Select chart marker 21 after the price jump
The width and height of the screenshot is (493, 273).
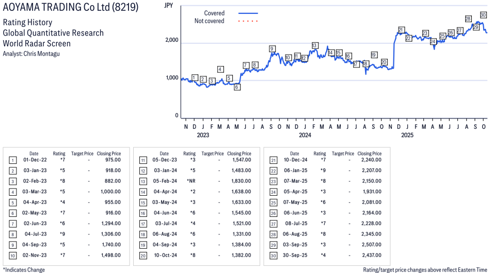pos(401,30)
